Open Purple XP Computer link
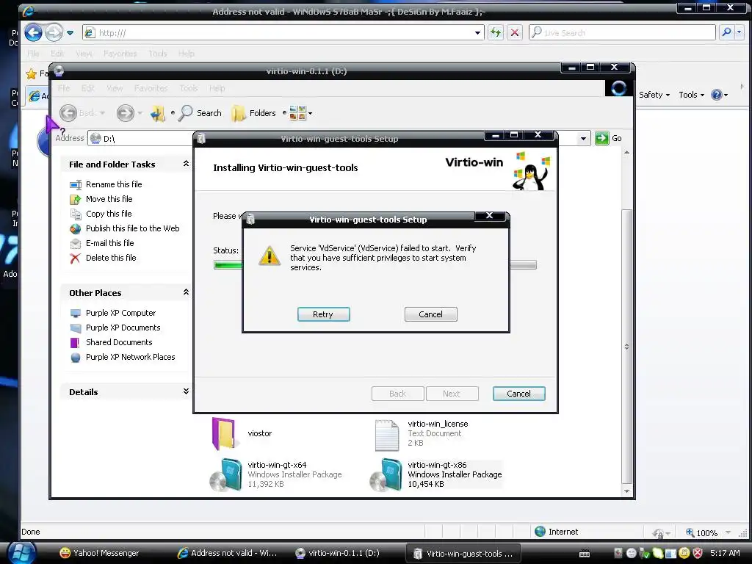Screen dimensions: 752x564 pos(121,313)
